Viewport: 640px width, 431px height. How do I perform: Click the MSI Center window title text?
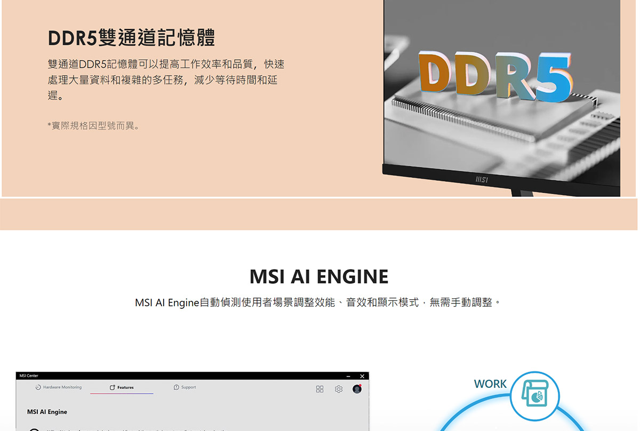29,376
